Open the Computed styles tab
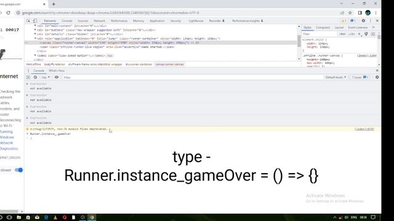This screenshot has width=394, height=221. tap(323, 27)
